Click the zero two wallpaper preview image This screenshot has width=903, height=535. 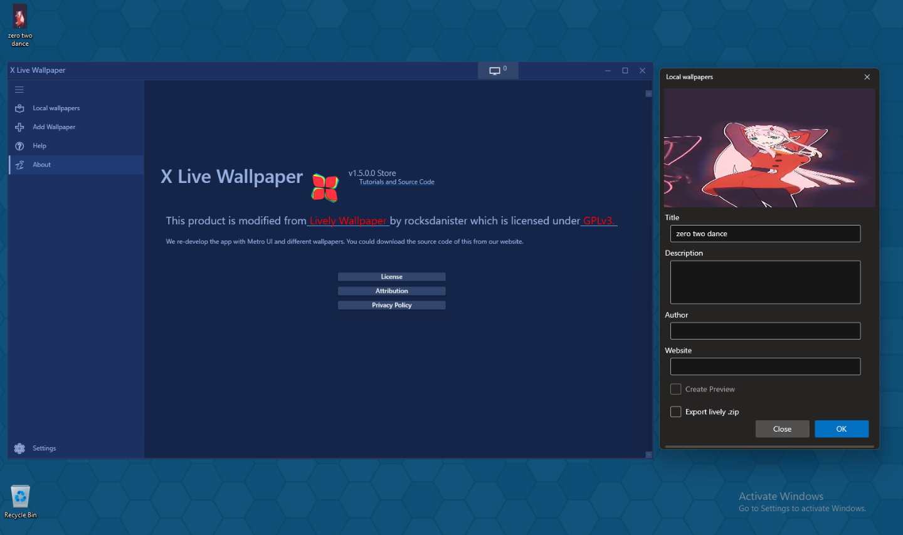pos(769,148)
